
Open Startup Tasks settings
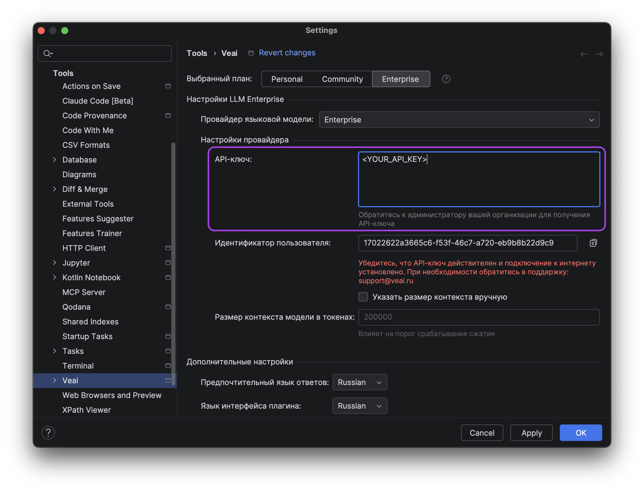87,336
